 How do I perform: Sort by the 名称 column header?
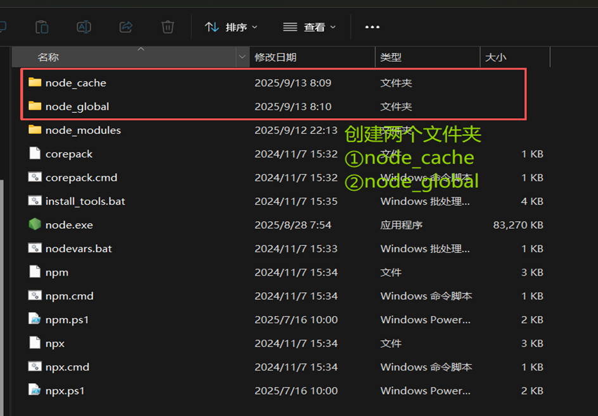pos(124,58)
